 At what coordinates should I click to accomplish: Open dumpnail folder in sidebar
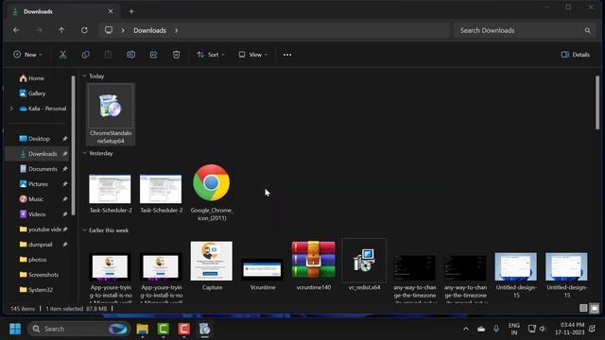point(39,245)
